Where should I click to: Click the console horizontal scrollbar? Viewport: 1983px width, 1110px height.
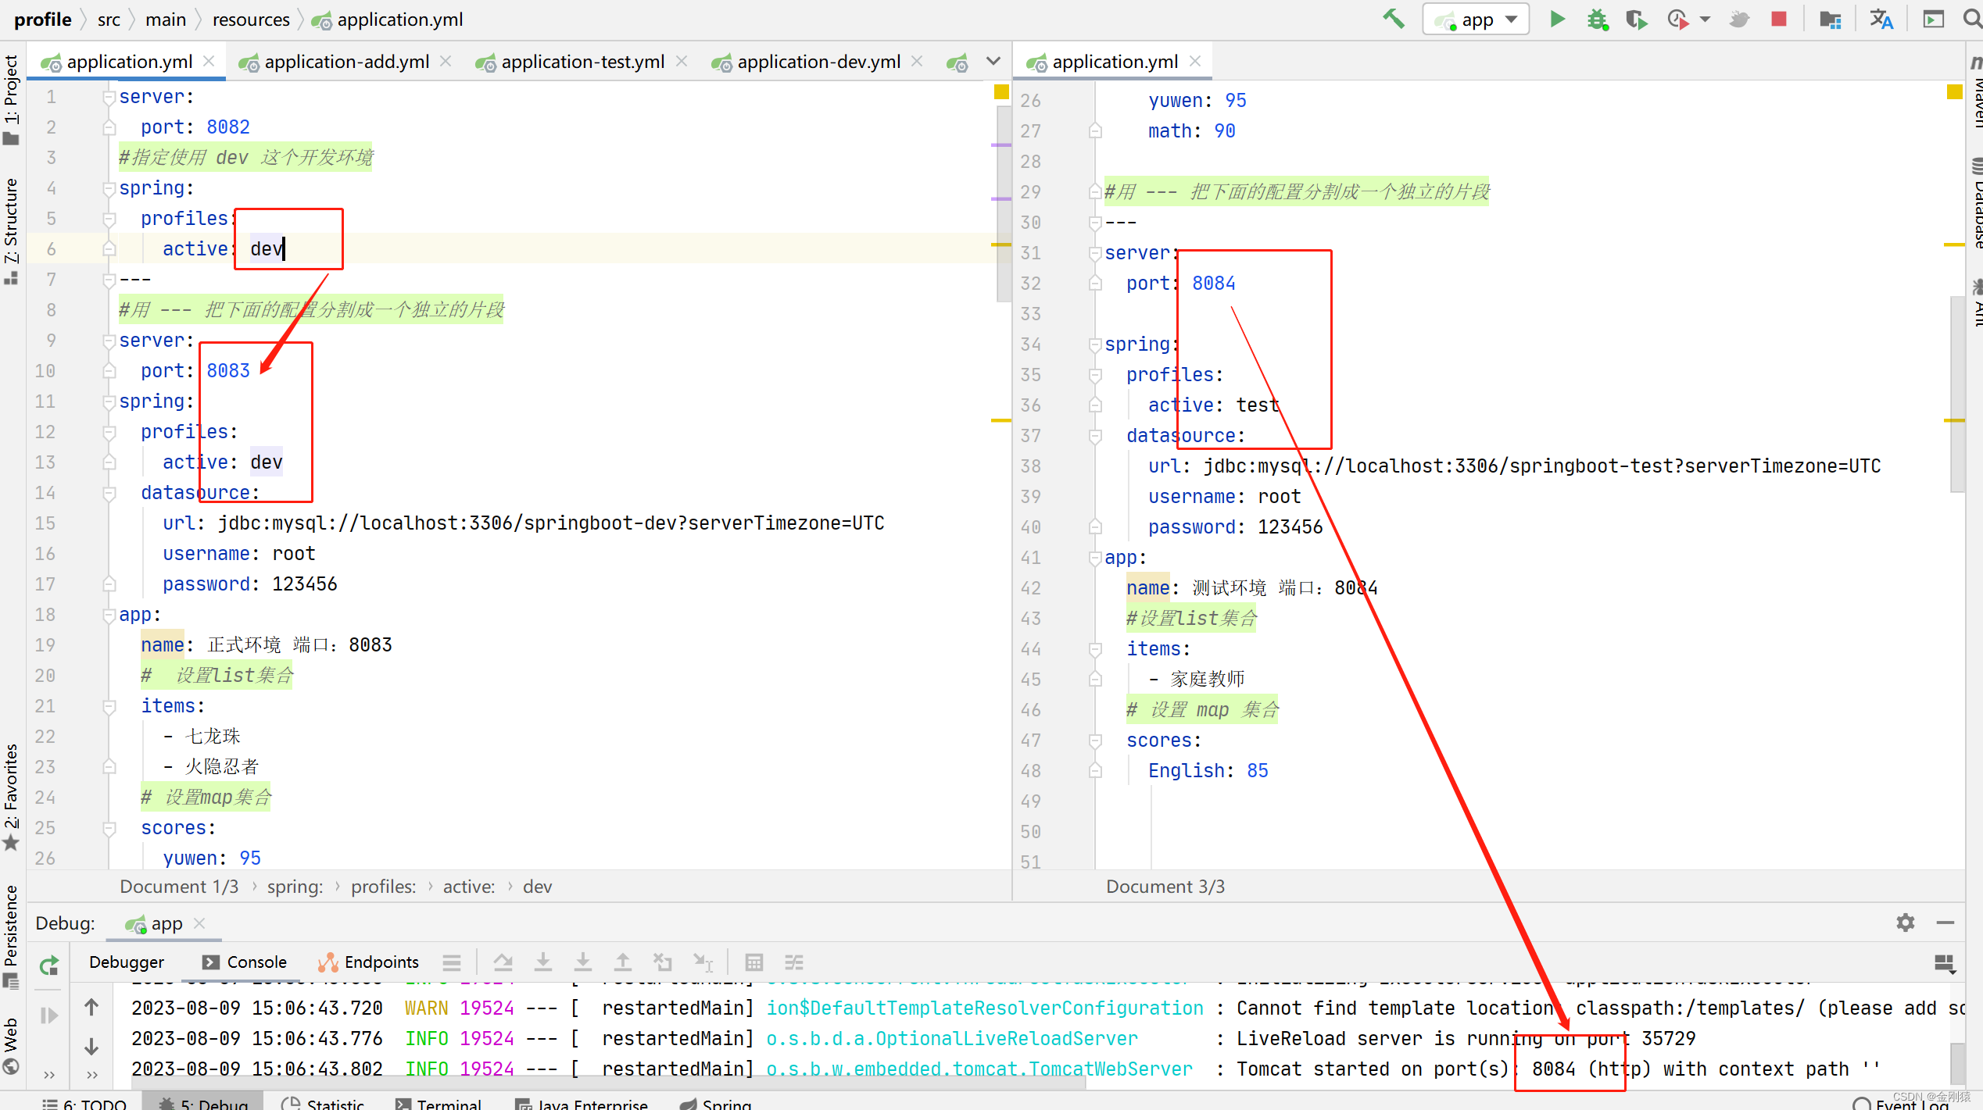[x=608, y=1084]
